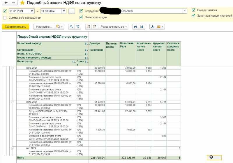Open the Разворачивать до dropdown
This screenshot has width=233, height=163.
[x=113, y=27]
